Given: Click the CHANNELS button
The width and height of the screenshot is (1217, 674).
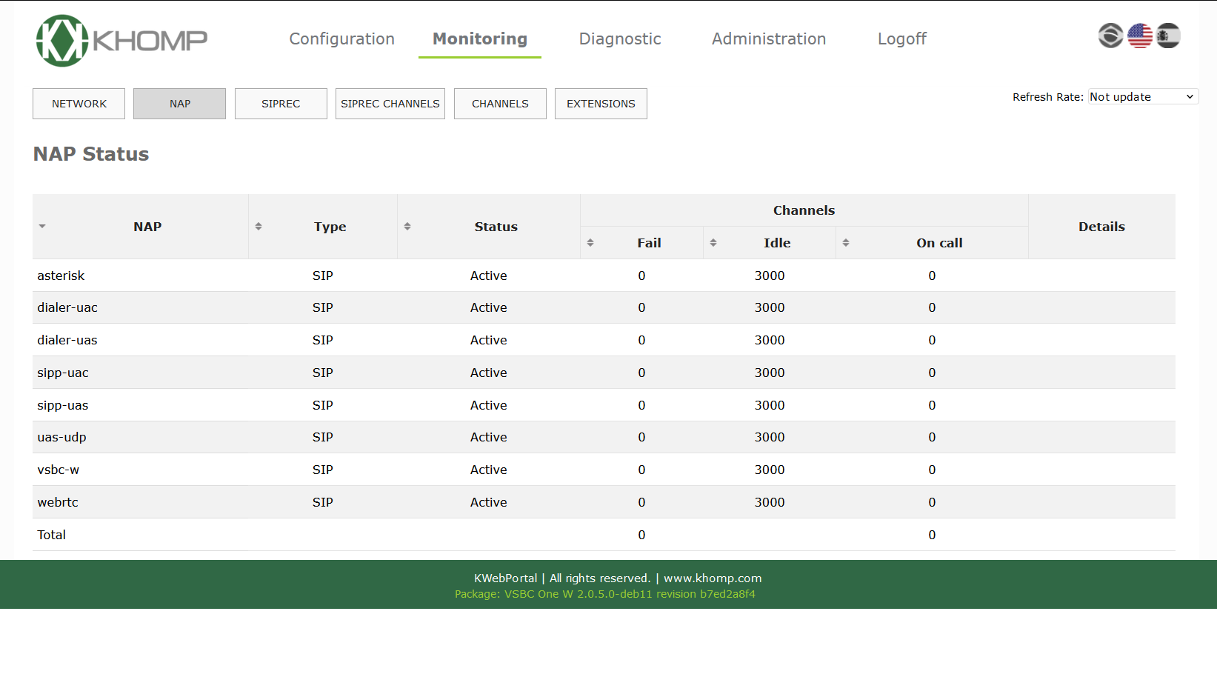Looking at the screenshot, I should tap(500, 104).
